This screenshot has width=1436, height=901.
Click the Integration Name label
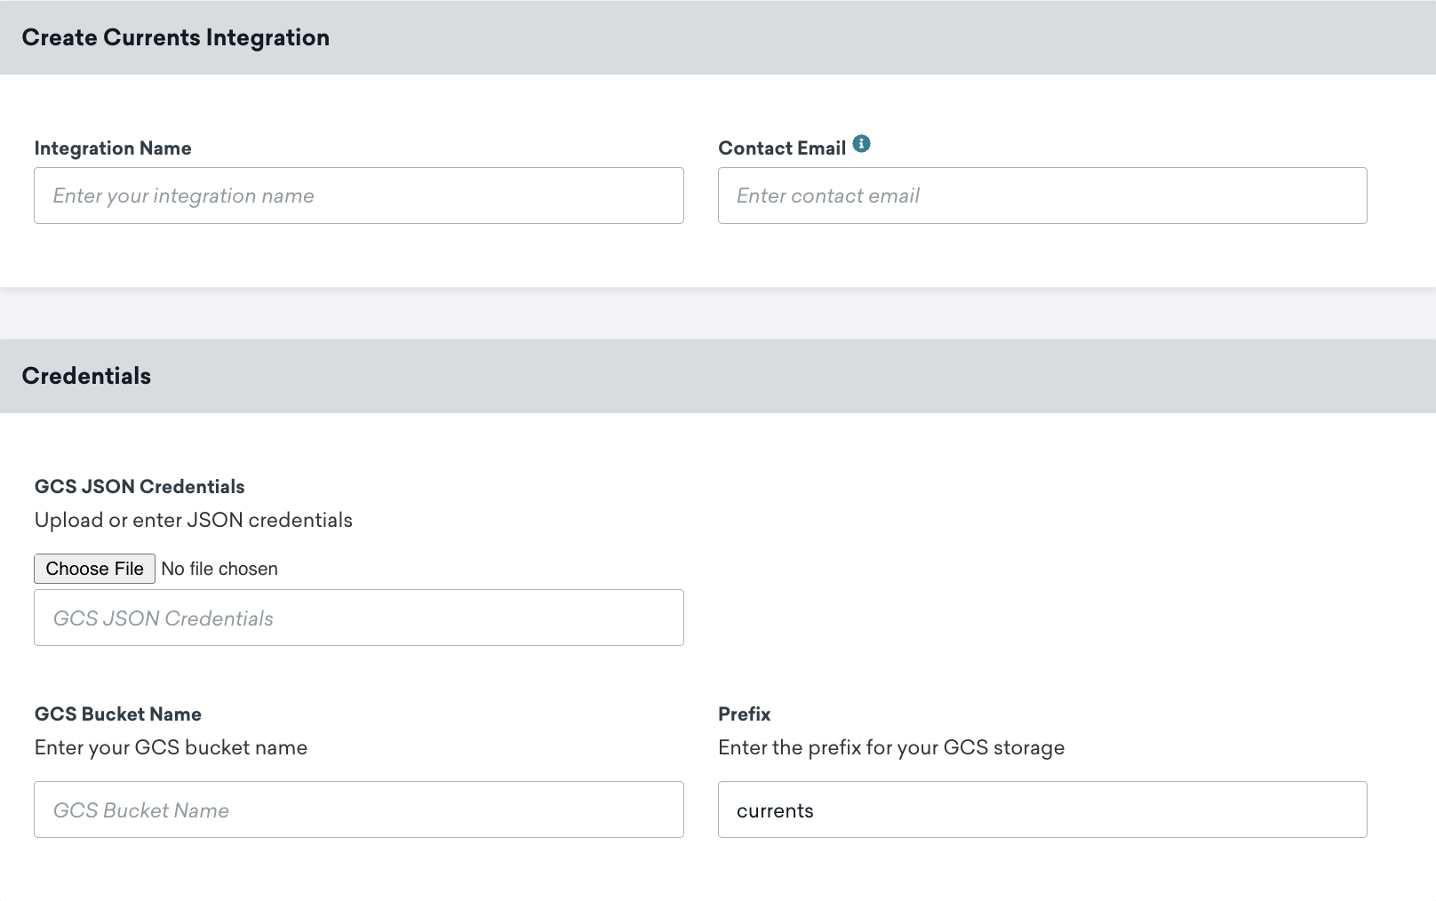click(x=112, y=148)
